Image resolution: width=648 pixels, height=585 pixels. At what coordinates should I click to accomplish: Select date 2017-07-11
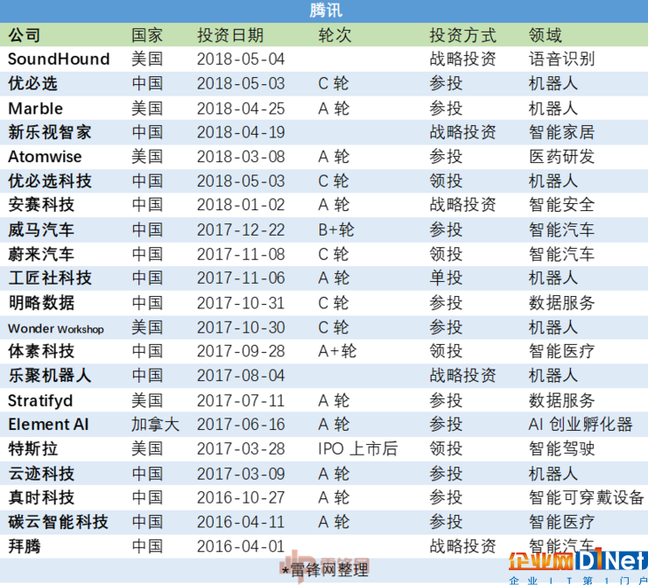pos(241,400)
